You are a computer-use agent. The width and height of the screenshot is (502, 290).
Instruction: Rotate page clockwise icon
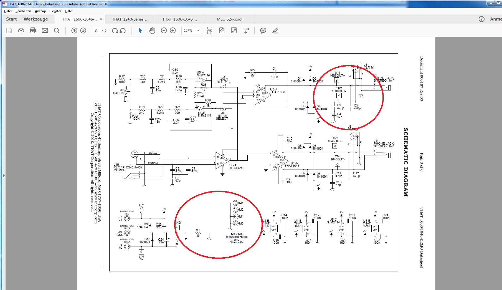point(115,31)
